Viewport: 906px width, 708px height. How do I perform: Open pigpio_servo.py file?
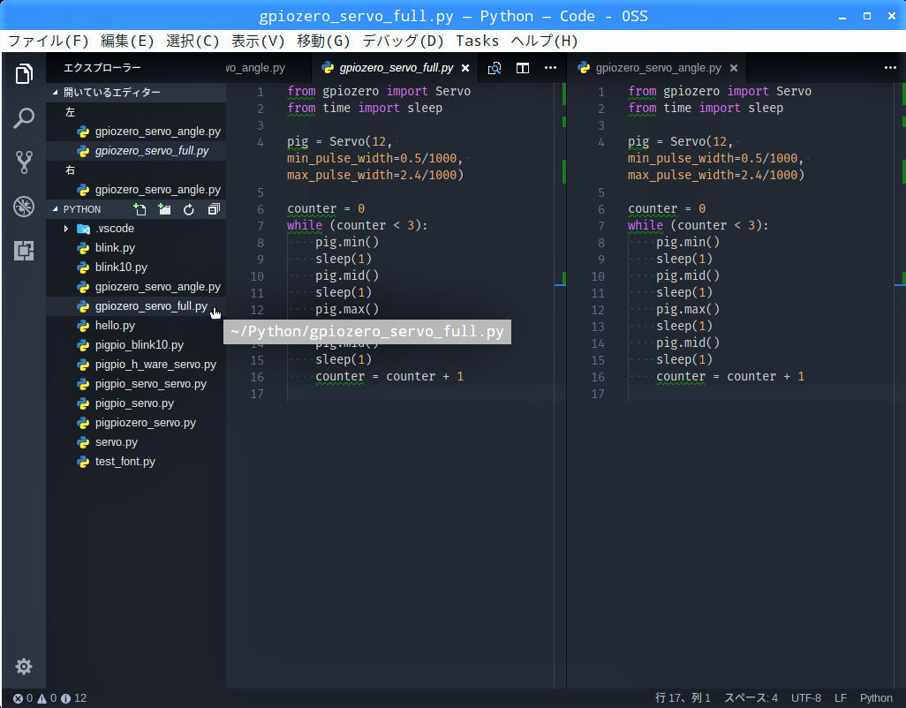[x=136, y=403]
